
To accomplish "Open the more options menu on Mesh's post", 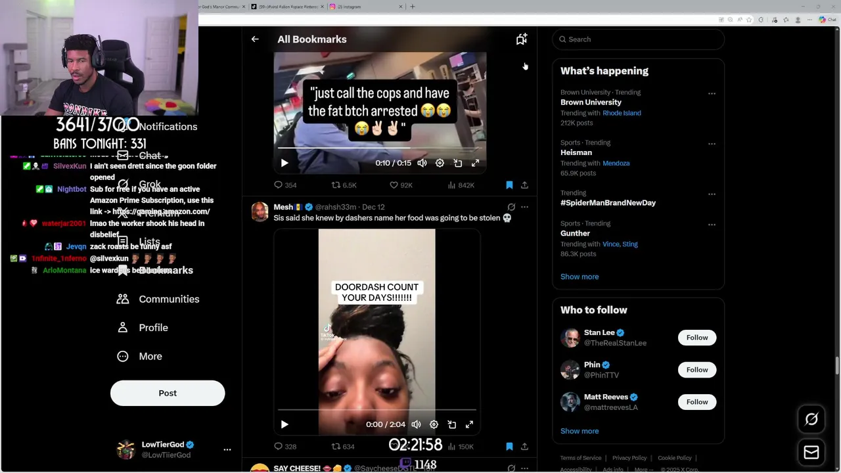I will [x=524, y=207].
